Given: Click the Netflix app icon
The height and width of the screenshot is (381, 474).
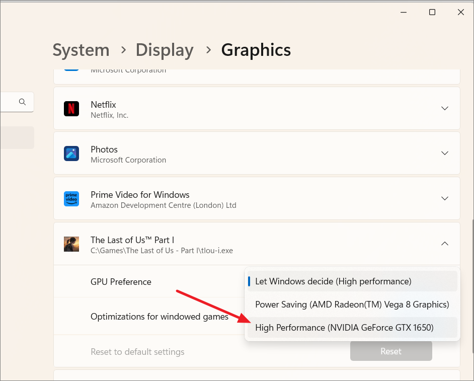Looking at the screenshot, I should [71, 109].
